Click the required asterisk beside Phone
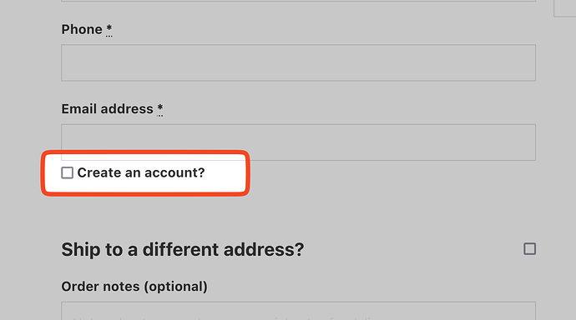Image resolution: width=576 pixels, height=320 pixels. tap(109, 28)
